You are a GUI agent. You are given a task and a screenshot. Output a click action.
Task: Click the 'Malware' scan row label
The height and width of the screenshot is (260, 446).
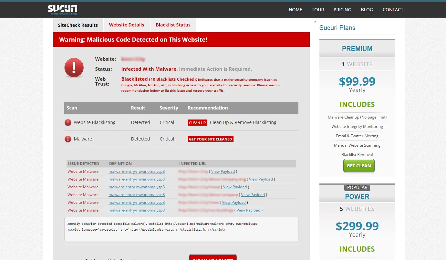point(83,139)
